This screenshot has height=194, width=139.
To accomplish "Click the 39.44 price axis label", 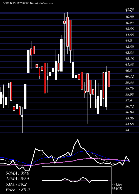I will [130, 83].
